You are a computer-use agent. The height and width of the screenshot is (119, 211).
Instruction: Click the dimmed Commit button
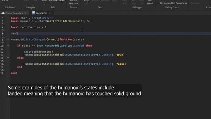[x=195, y=3]
